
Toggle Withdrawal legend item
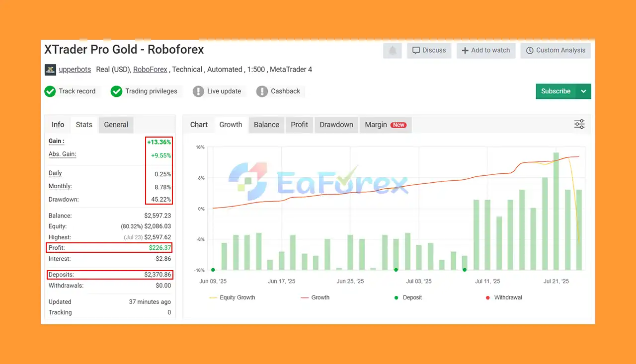coord(503,297)
